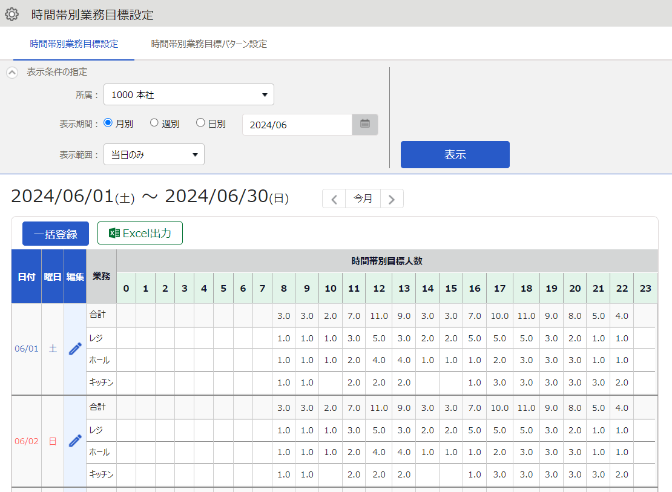Screen dimensions: 672x492
Task: Click 06/02 ホール value 2.0 at hour 17
Action: coord(499,452)
